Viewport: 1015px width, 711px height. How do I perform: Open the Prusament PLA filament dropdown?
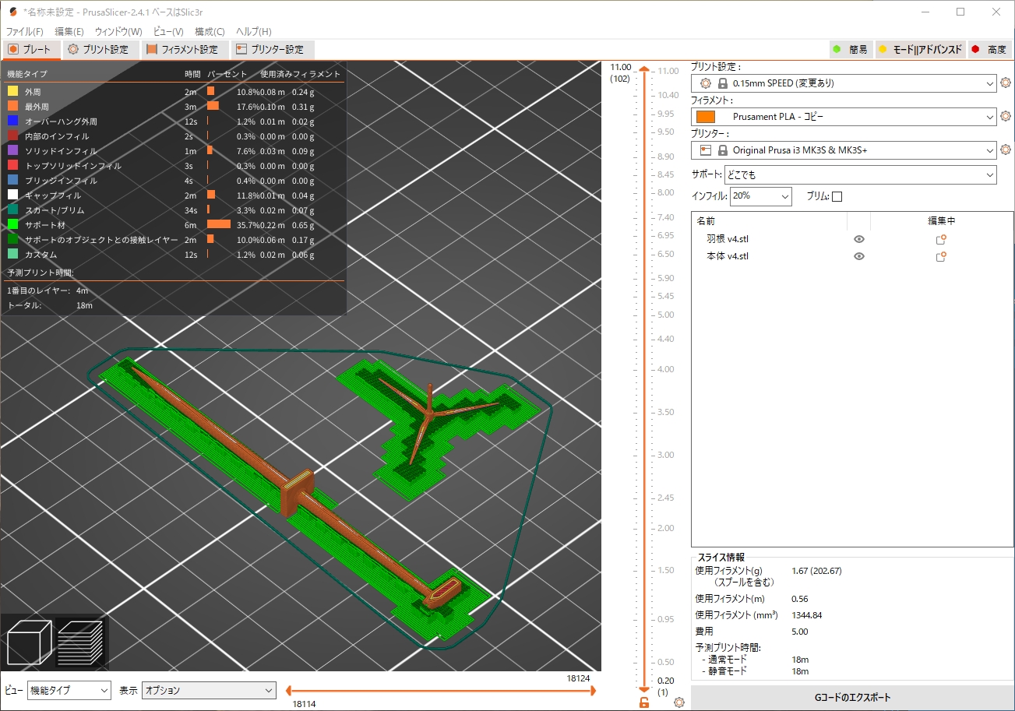coord(844,117)
